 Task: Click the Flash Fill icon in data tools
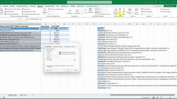[120, 9]
